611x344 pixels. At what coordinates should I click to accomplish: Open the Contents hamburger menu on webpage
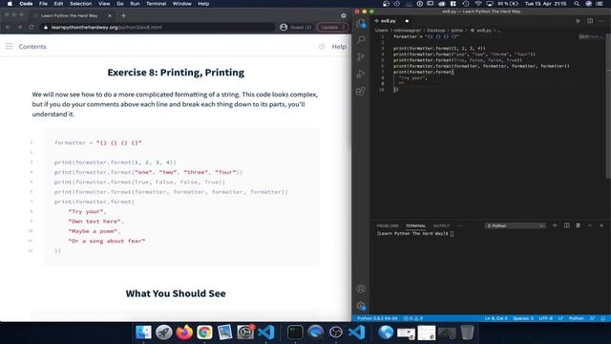[x=9, y=47]
